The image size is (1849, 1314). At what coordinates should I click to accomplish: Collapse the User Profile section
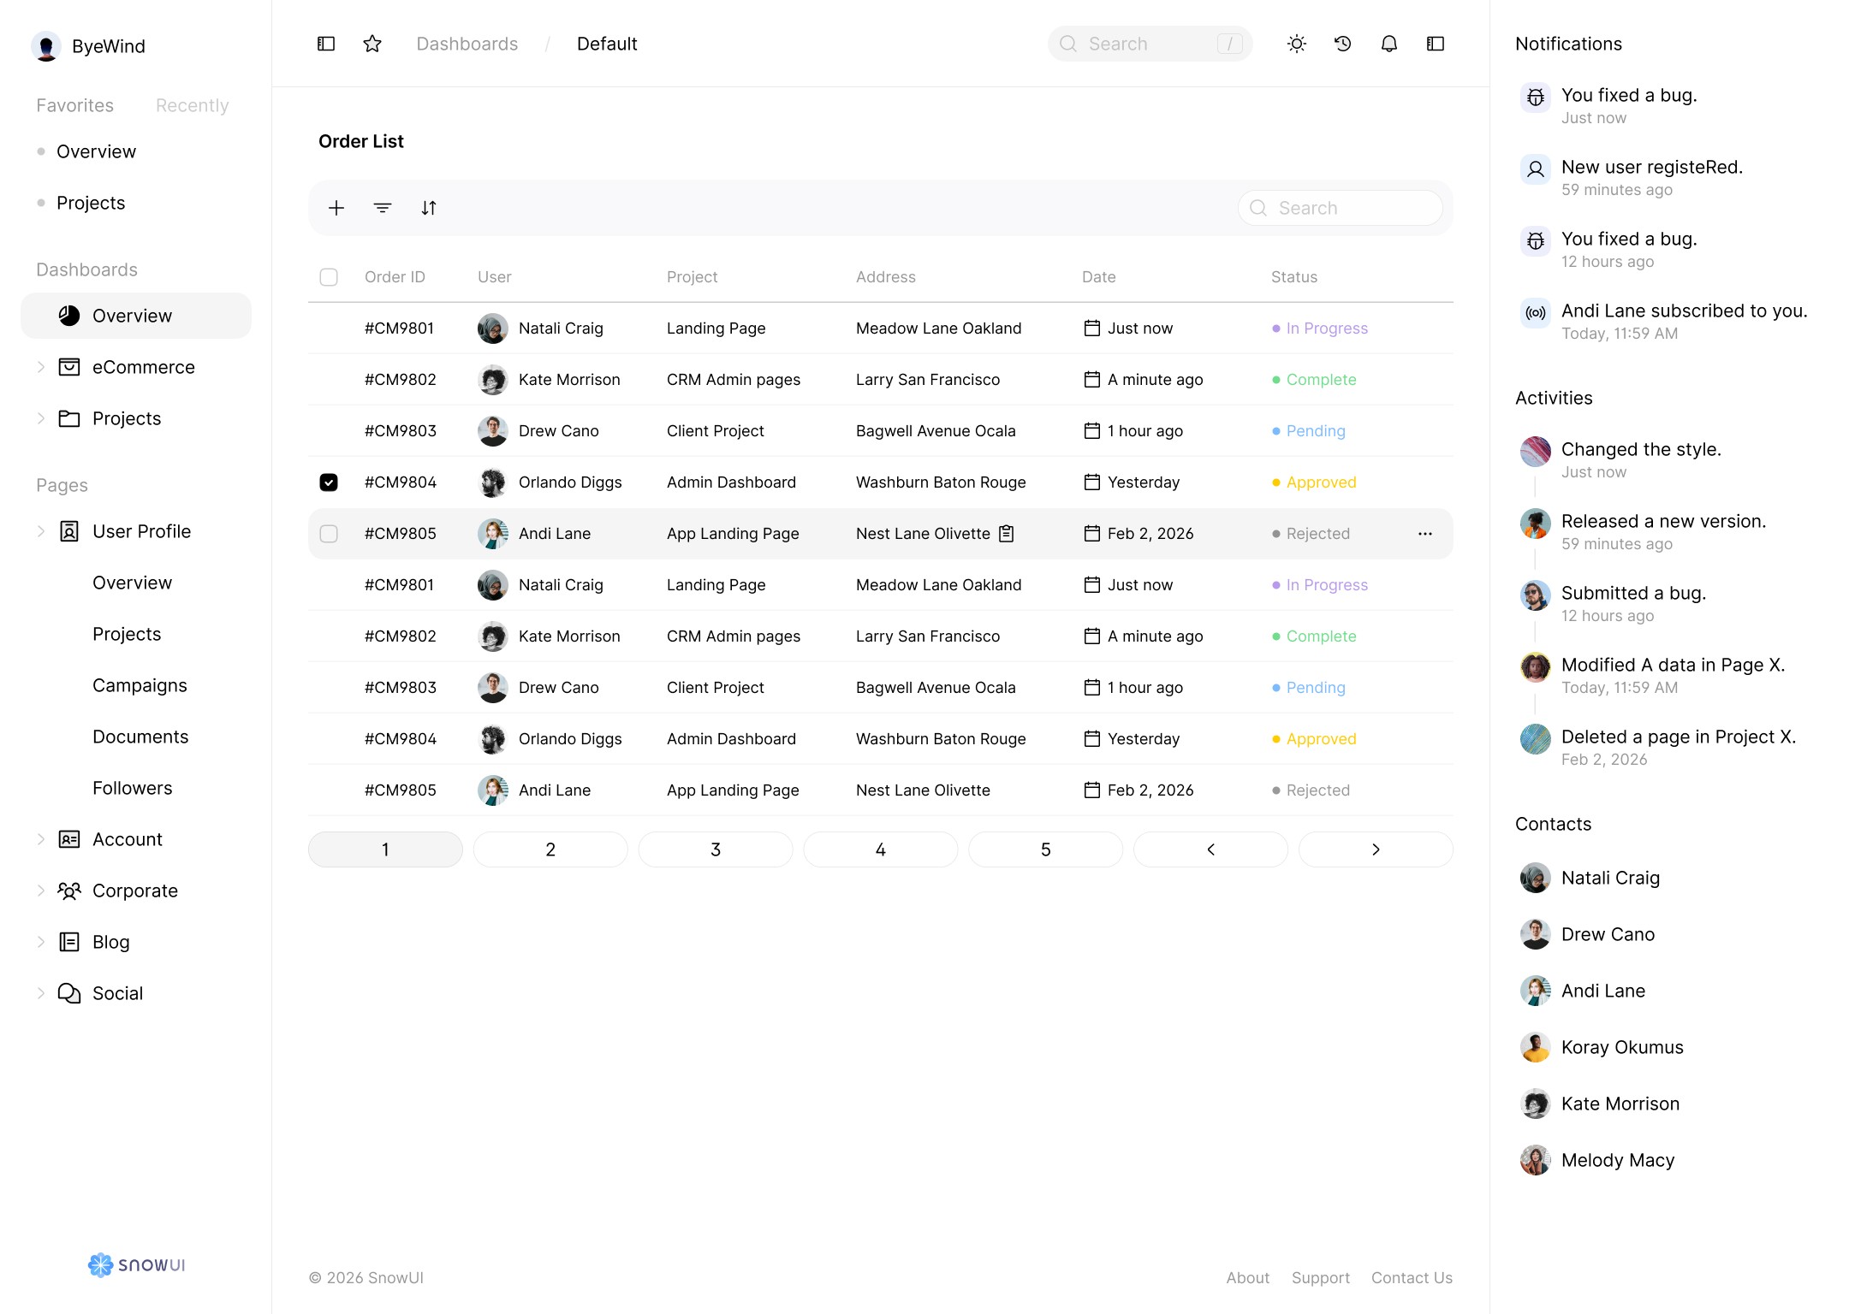click(41, 531)
